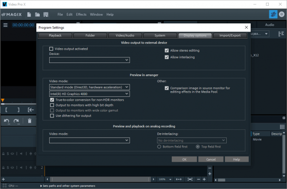The height and width of the screenshot is (189, 287).
Task: Increase vertical track zoom with the upper plus
Action: [210, 174]
